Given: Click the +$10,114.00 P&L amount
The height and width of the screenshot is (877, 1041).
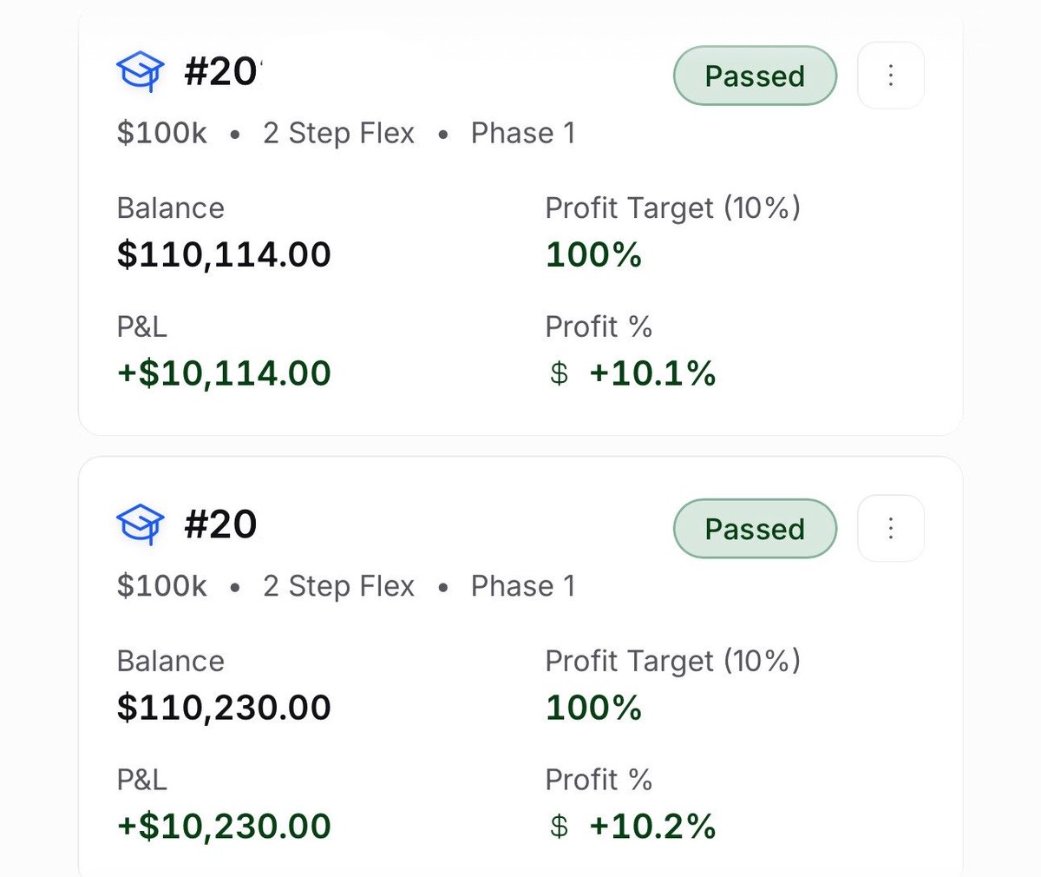Looking at the screenshot, I should [x=224, y=373].
